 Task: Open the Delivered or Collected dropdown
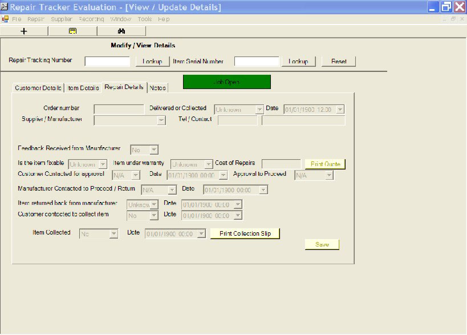(259, 110)
